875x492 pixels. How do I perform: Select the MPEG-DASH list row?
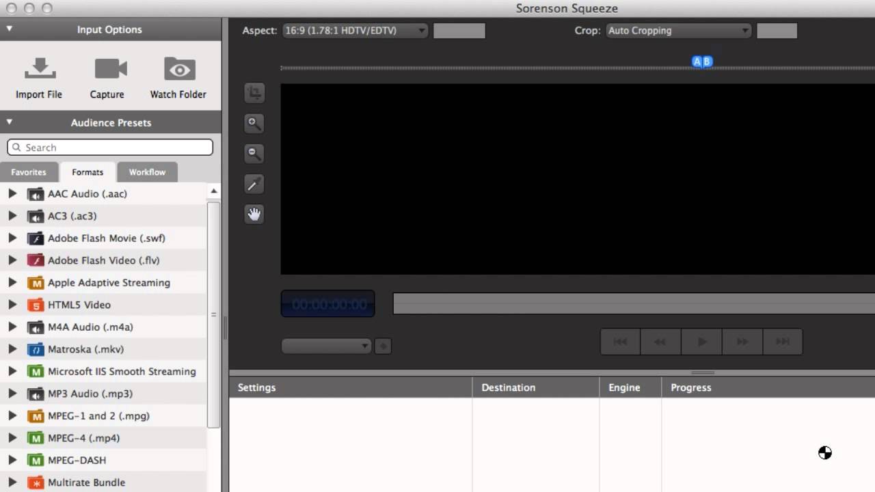pyautogui.click(x=103, y=461)
